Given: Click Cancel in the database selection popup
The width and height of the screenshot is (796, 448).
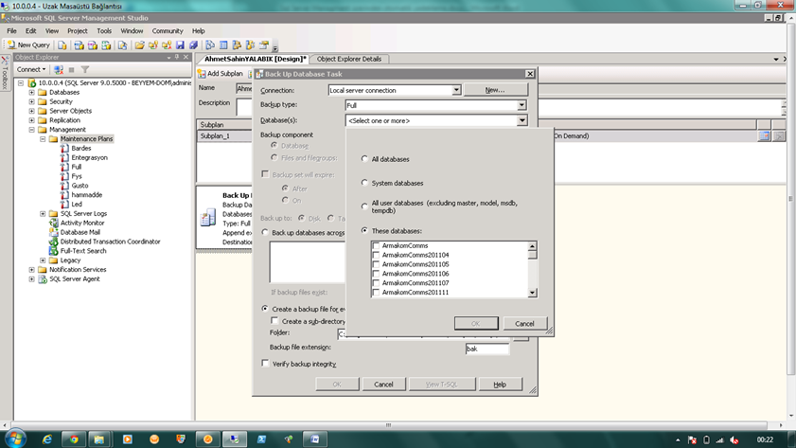Looking at the screenshot, I should coord(524,324).
